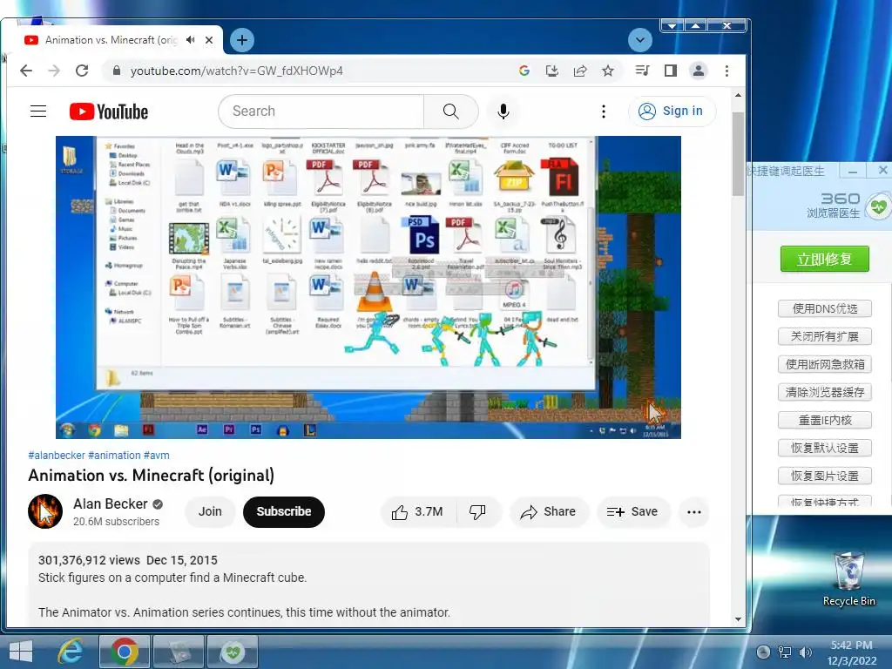Join the Alan Becker channel

210,511
